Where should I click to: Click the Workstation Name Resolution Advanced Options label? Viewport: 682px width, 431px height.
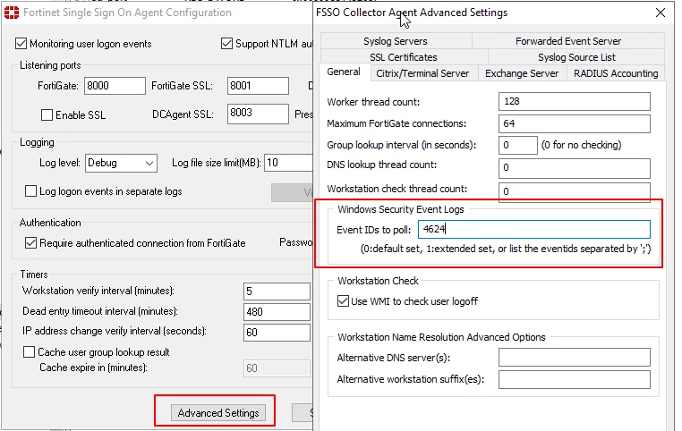click(441, 337)
